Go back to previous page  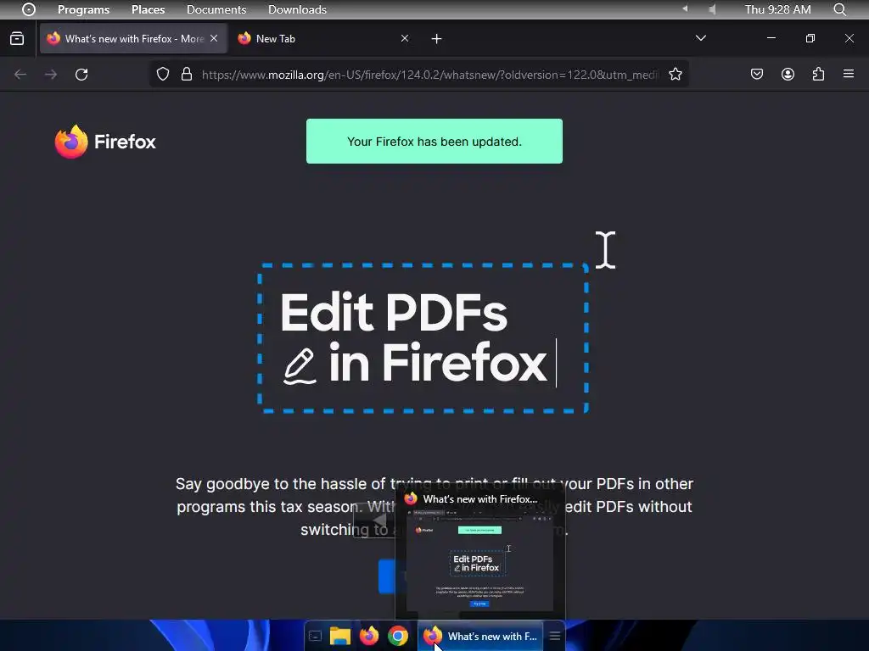20,75
